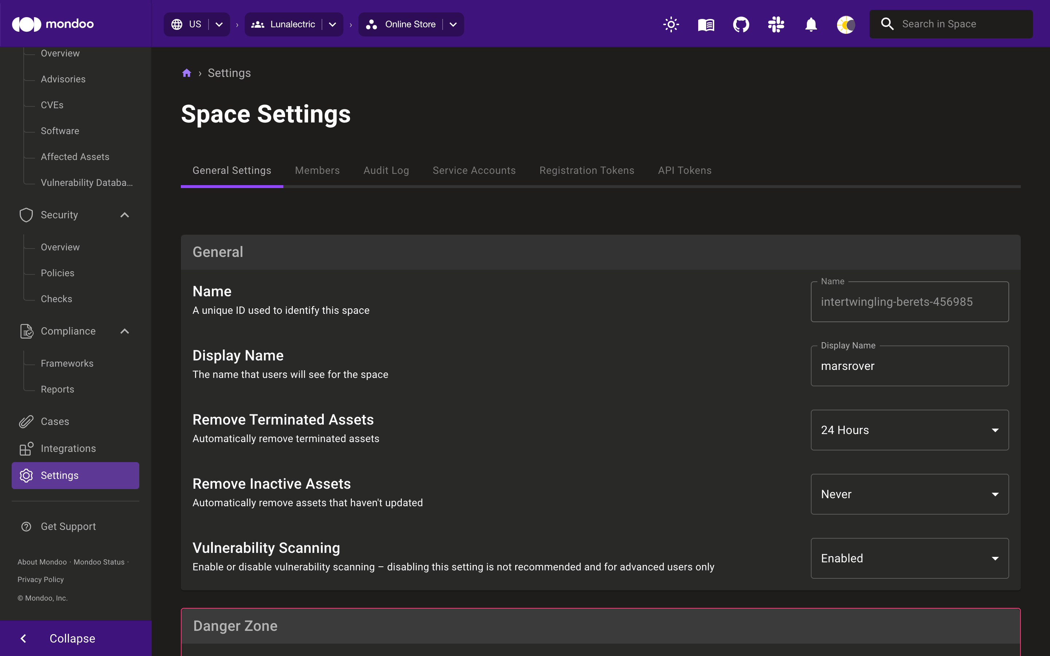Expand the Remove Inactive Assets dropdown
The height and width of the screenshot is (656, 1050).
(x=909, y=494)
